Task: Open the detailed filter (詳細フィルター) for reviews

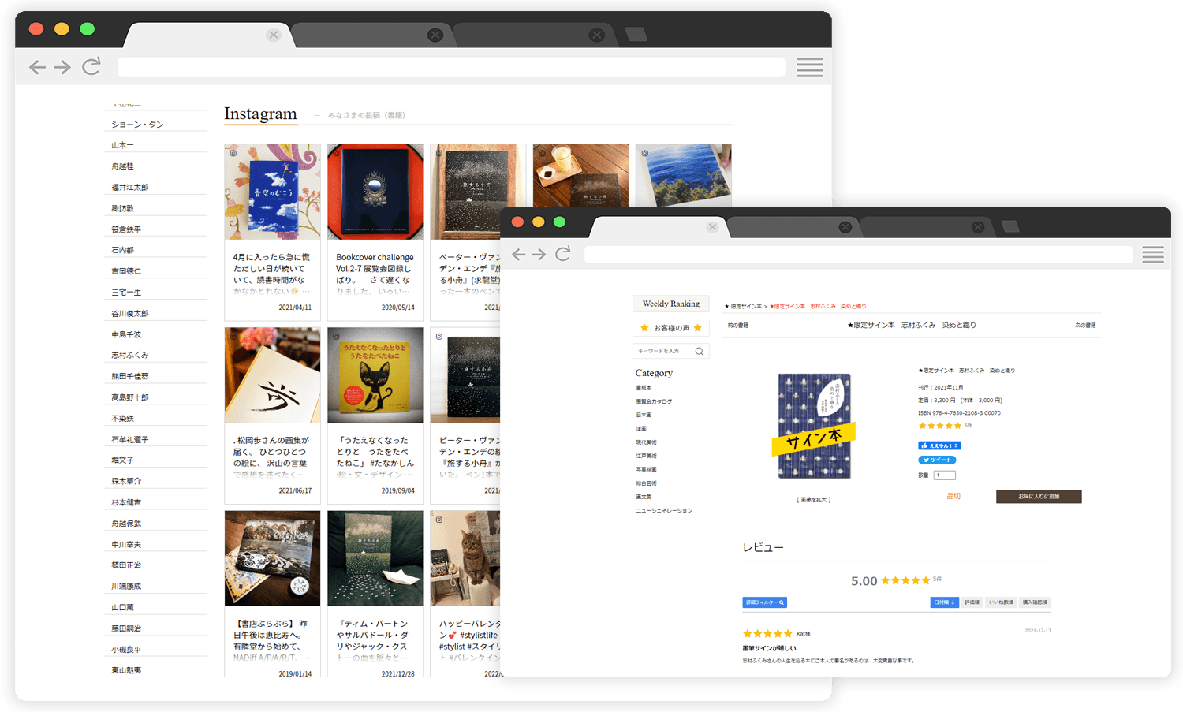Action: pos(764,602)
